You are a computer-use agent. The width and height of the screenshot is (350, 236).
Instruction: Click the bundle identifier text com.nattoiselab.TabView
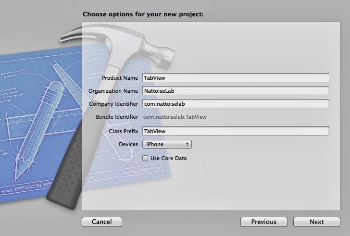coord(175,117)
